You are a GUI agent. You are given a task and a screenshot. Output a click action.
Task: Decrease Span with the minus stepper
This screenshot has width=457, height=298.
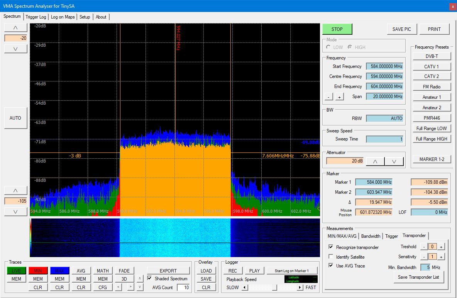point(329,96)
